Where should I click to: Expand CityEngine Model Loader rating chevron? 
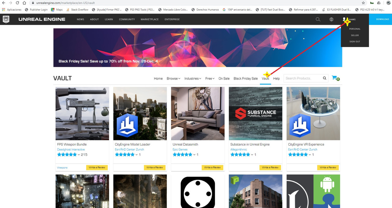tap(137, 155)
